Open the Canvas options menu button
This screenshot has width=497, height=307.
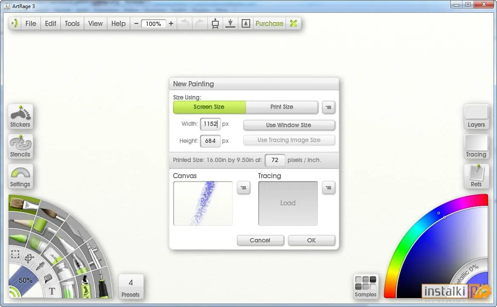[x=243, y=188]
